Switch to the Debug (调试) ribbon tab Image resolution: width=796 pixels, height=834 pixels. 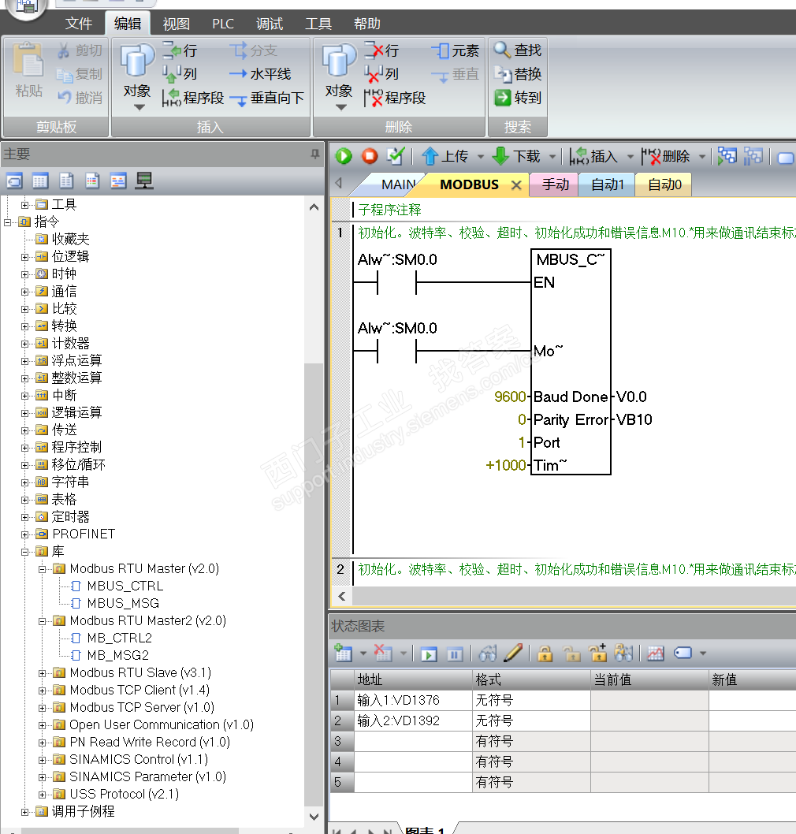[x=270, y=24]
